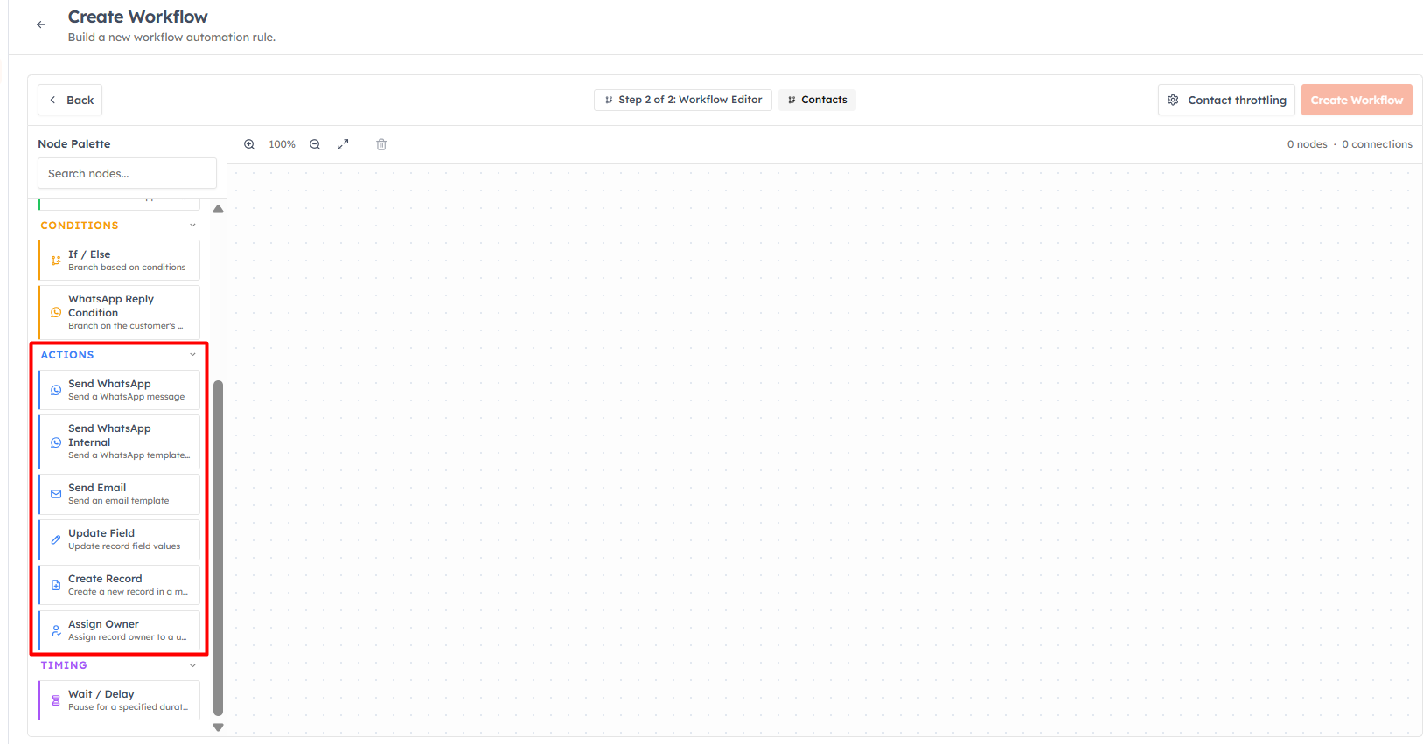Click the node palette scrollbar down arrow
Viewport: 1423px width, 744px height.
point(219,727)
